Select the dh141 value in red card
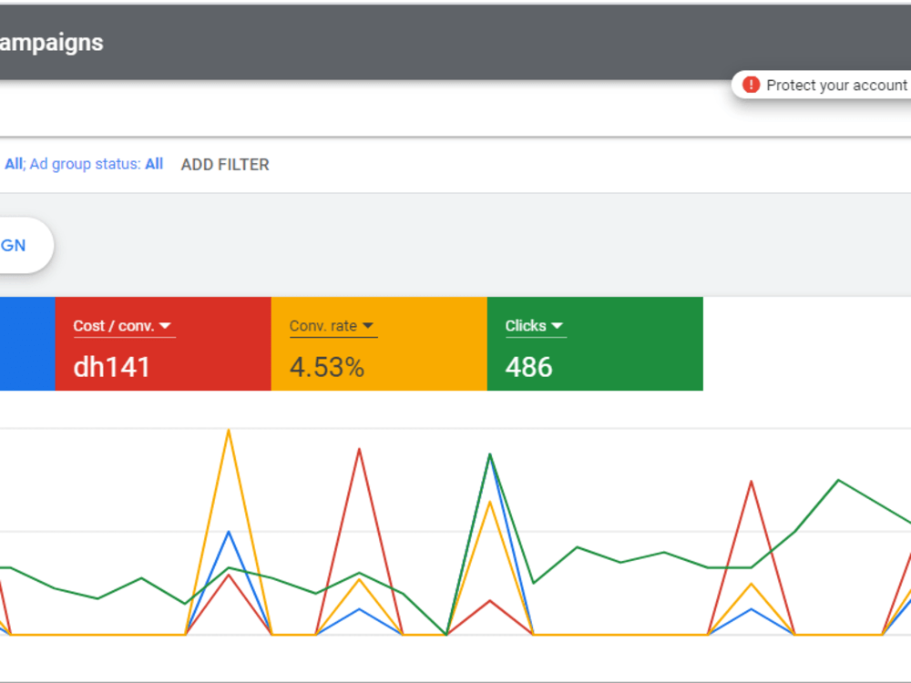The width and height of the screenshot is (911, 683). pyautogui.click(x=111, y=367)
